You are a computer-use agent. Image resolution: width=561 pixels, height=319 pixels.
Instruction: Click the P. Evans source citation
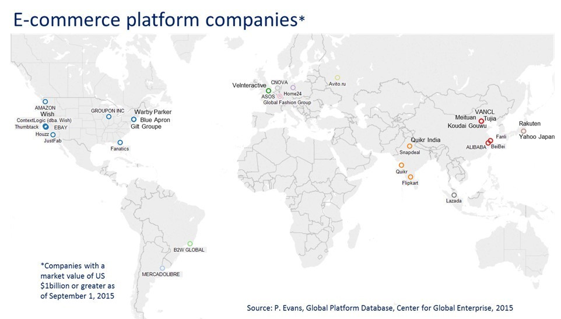coord(380,308)
